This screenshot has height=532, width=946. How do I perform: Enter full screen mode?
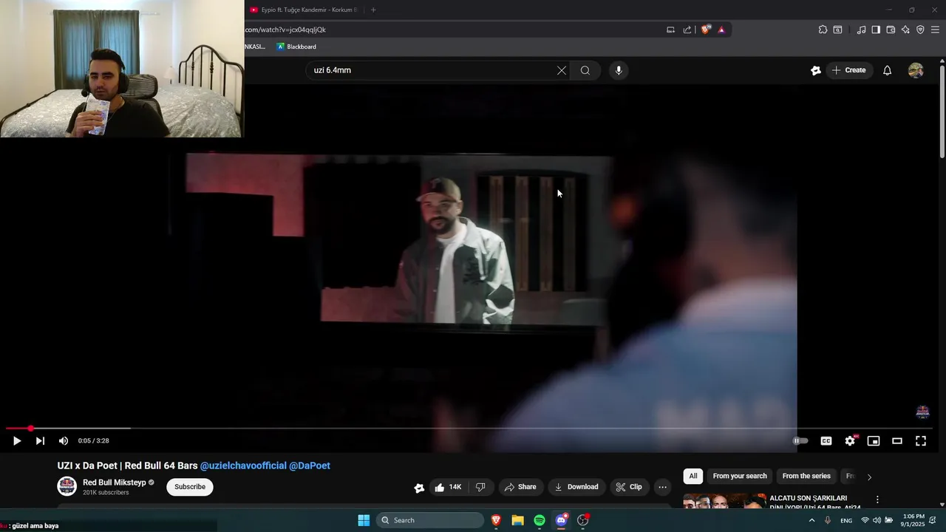tap(921, 441)
